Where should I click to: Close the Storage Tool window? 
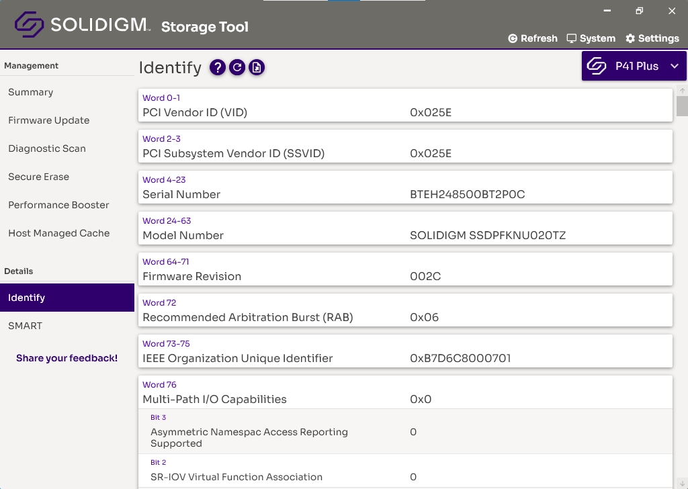pyautogui.click(x=672, y=11)
